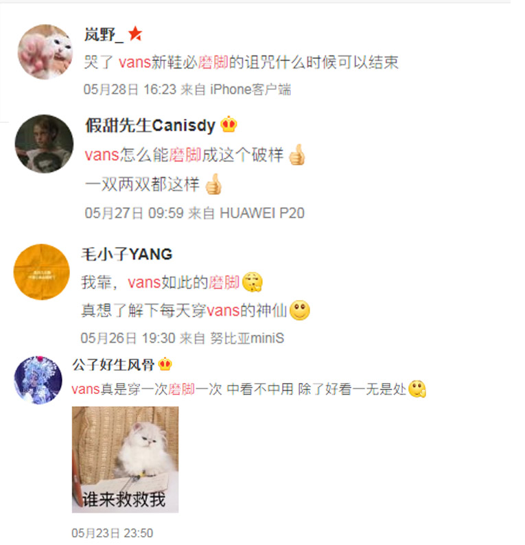Open username link 公子好生风骨
The height and width of the screenshot is (545, 525).
coord(113,364)
